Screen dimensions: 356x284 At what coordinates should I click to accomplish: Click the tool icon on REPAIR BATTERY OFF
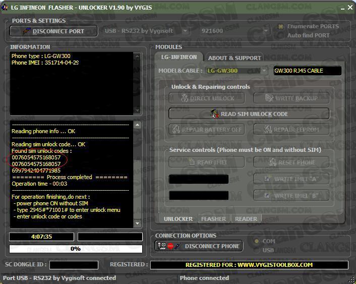pyautogui.click(x=176, y=130)
